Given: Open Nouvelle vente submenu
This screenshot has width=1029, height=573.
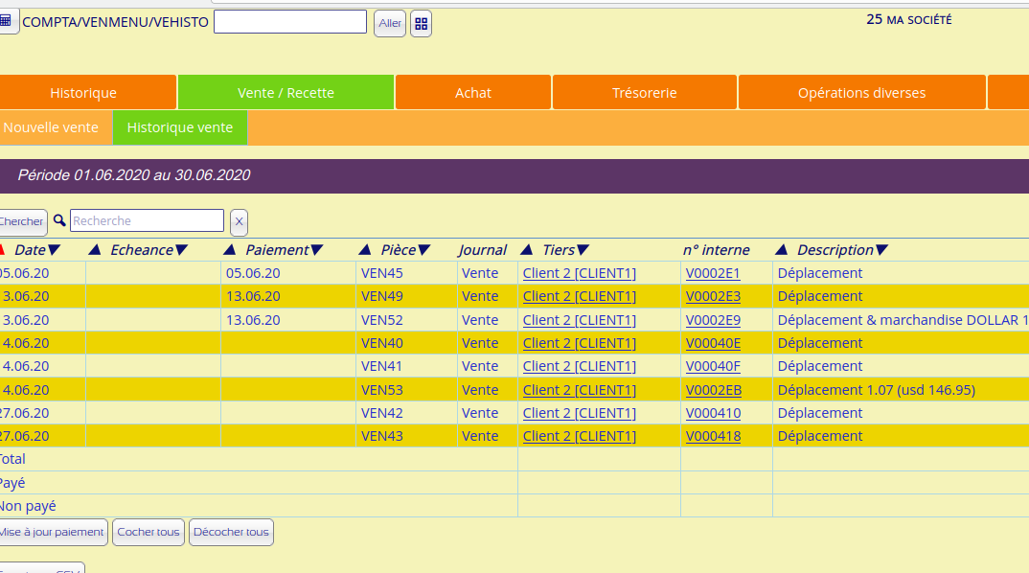Looking at the screenshot, I should pyautogui.click(x=51, y=127).
